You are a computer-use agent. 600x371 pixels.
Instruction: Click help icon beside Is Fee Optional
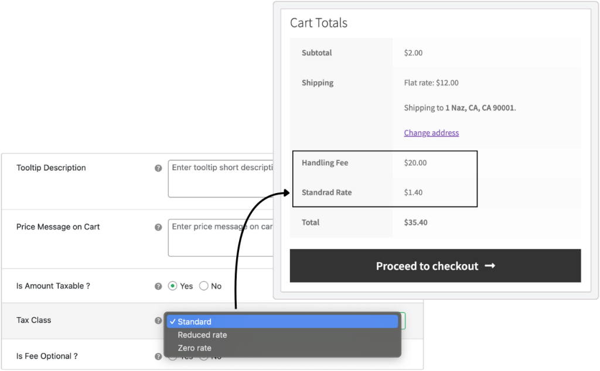click(158, 356)
